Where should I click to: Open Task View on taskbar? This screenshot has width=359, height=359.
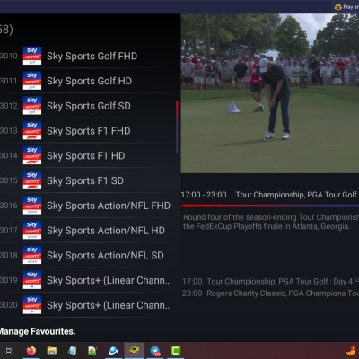coord(10,351)
